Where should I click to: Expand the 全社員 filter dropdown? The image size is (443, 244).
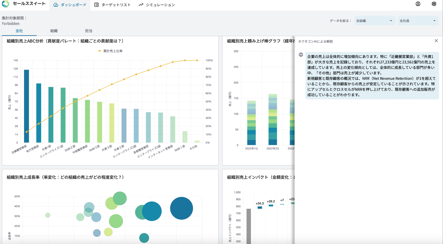(418, 21)
